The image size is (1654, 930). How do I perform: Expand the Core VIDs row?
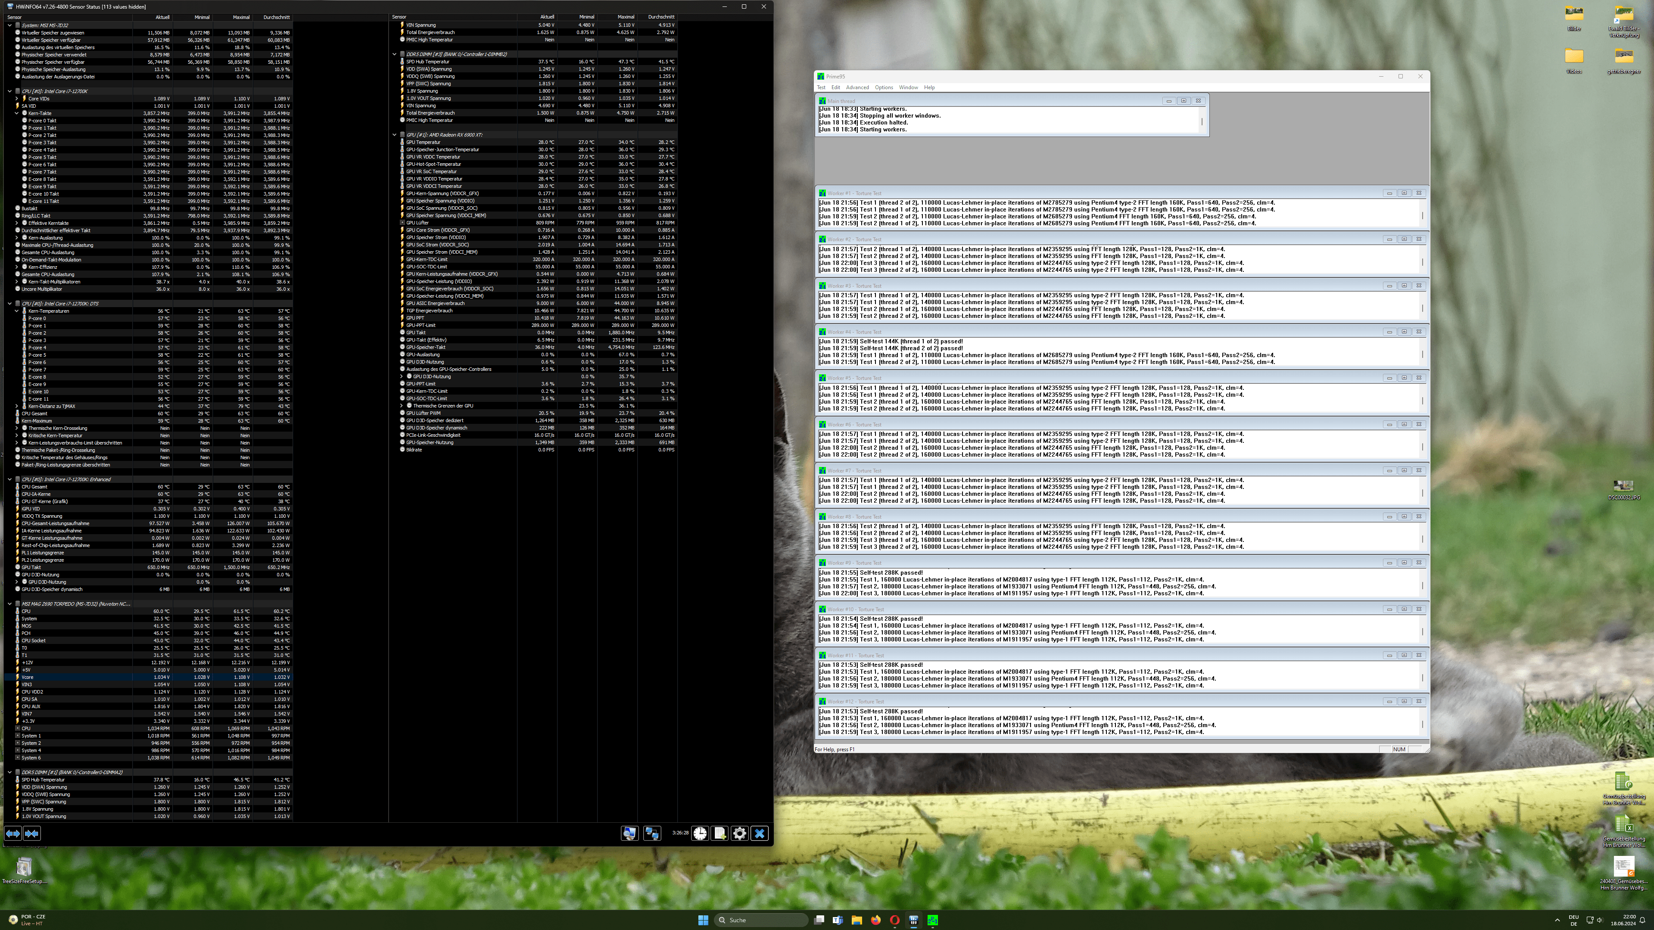pyautogui.click(x=17, y=98)
